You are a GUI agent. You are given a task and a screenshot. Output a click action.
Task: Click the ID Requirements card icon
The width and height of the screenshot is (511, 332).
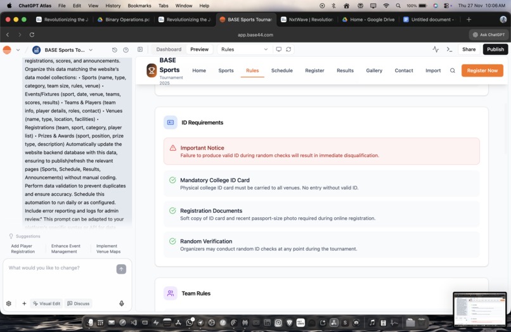tap(171, 122)
